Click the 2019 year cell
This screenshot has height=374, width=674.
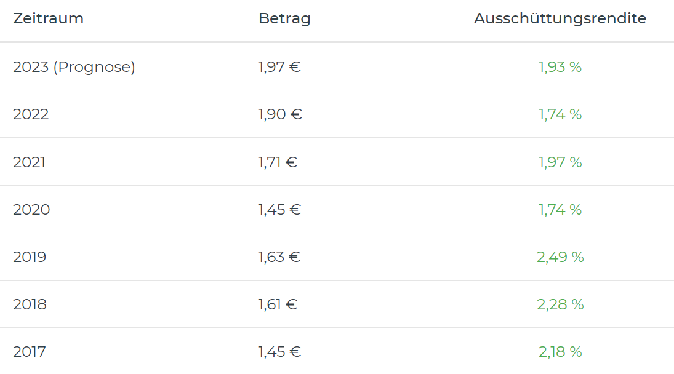tap(30, 257)
